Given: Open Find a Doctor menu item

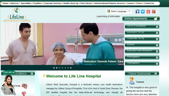Looking at the screenshot, I should (86, 3).
